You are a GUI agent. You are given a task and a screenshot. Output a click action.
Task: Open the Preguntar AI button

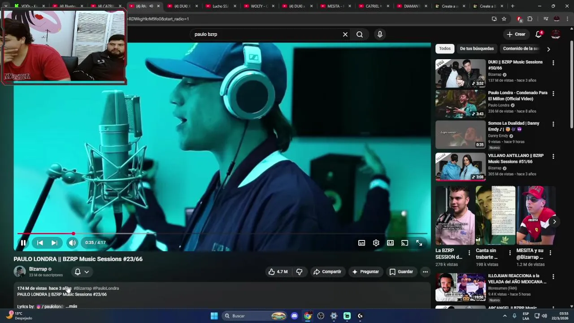(365, 272)
